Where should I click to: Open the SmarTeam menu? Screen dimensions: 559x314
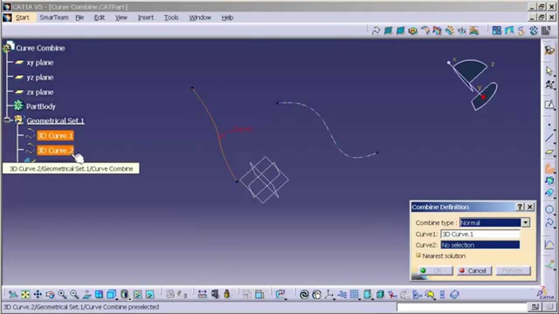pos(54,17)
